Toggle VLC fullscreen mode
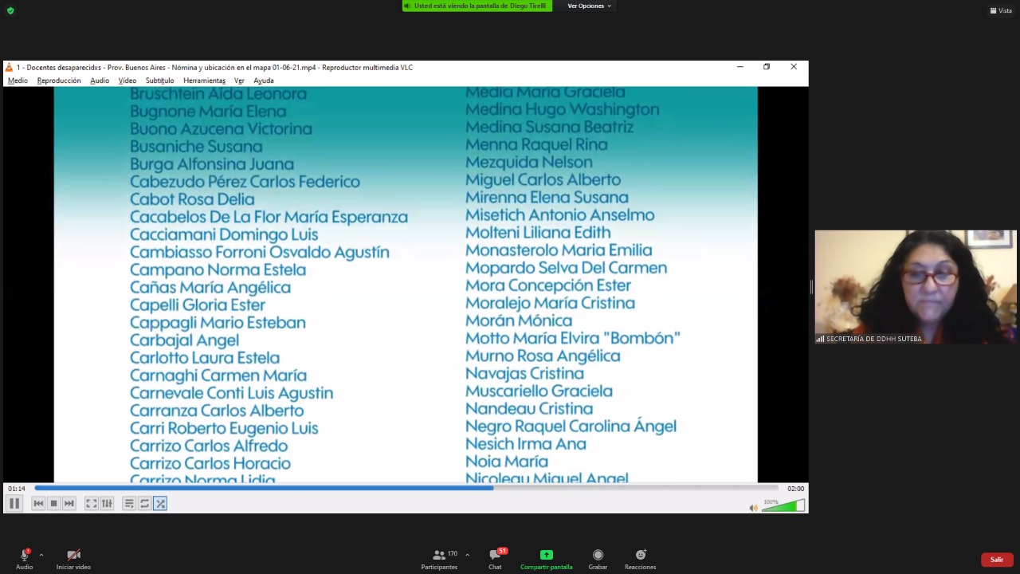The height and width of the screenshot is (574, 1020). (x=92, y=503)
